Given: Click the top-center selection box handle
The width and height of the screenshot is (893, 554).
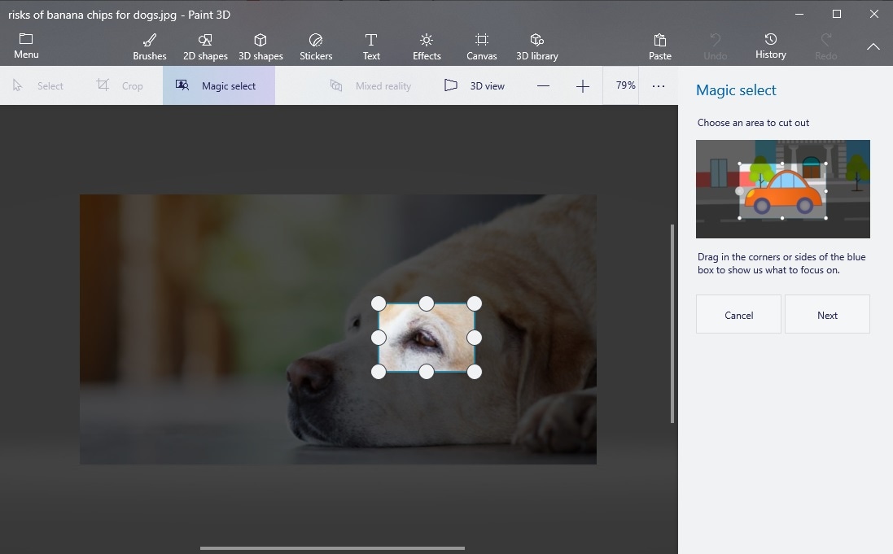Looking at the screenshot, I should 427,303.
